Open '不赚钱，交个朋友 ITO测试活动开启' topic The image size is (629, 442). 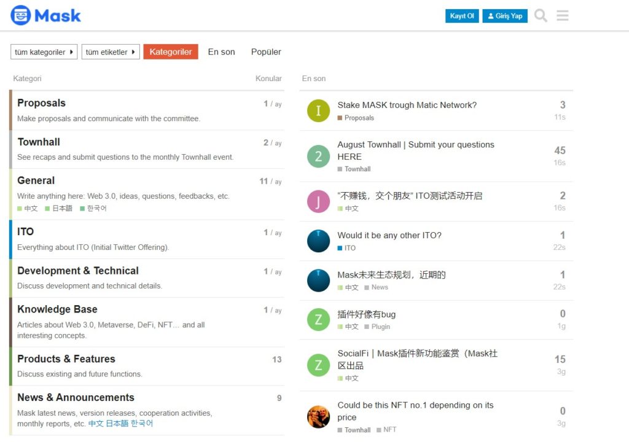point(410,196)
